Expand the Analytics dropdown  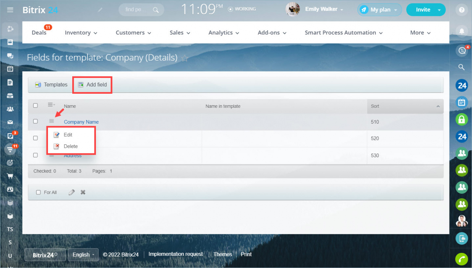pyautogui.click(x=224, y=32)
